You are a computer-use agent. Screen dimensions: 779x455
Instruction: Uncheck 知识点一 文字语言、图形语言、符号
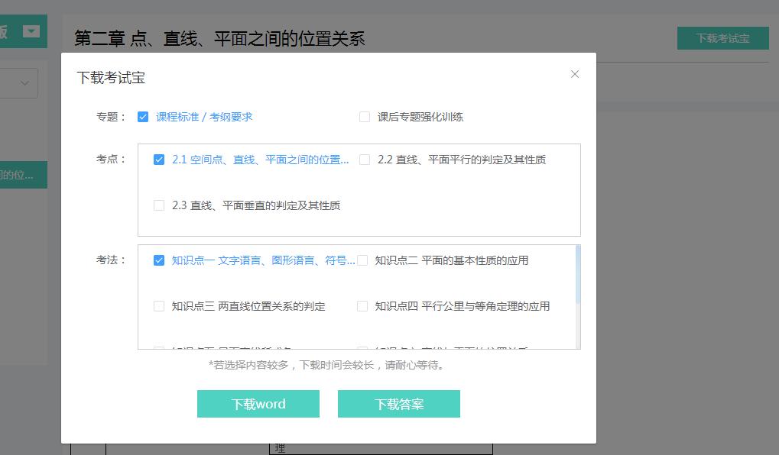159,260
